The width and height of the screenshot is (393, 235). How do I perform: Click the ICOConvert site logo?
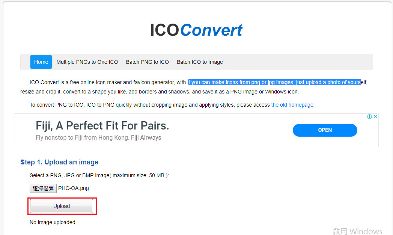[x=196, y=30]
